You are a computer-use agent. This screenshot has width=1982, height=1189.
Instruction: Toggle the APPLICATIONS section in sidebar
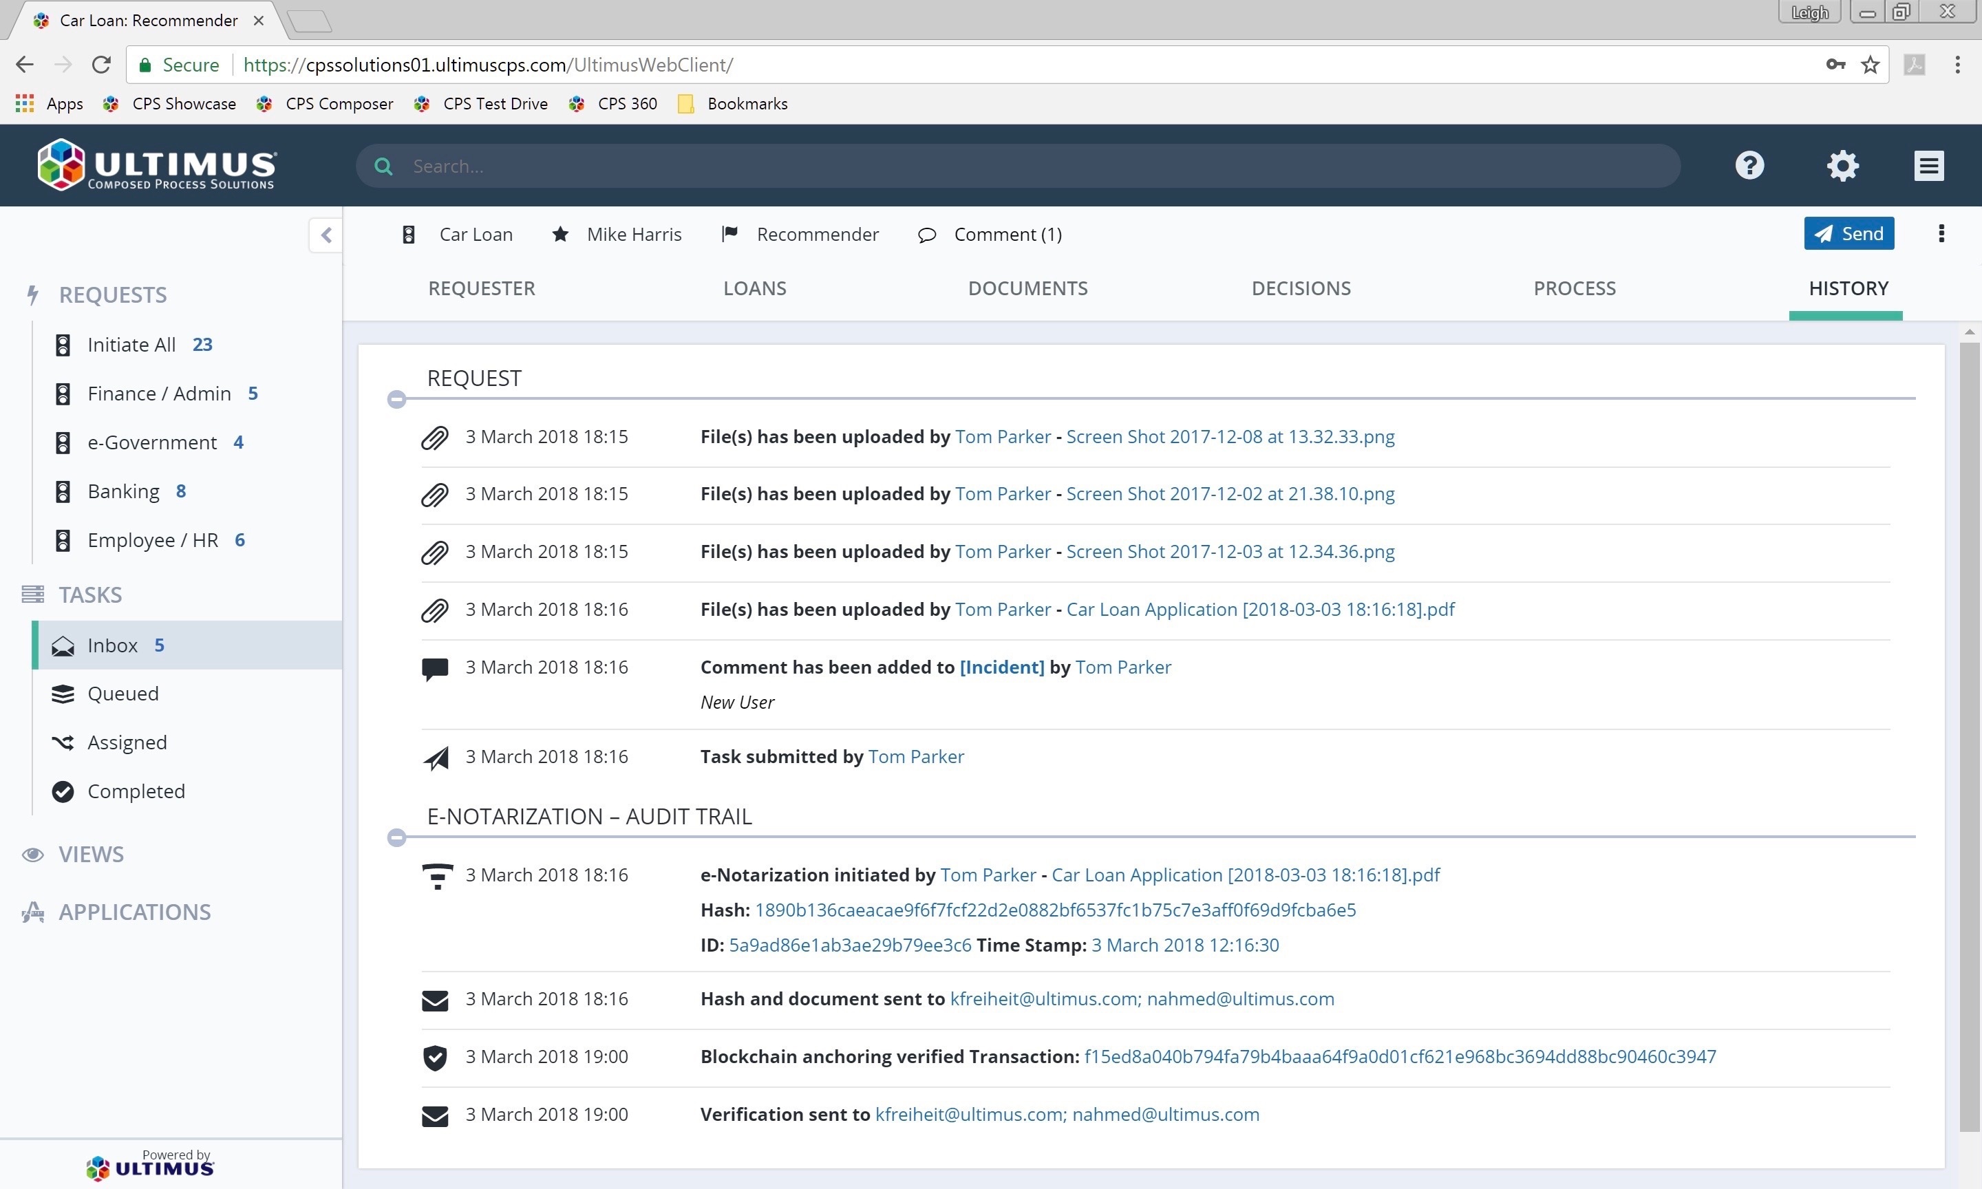(x=134, y=912)
